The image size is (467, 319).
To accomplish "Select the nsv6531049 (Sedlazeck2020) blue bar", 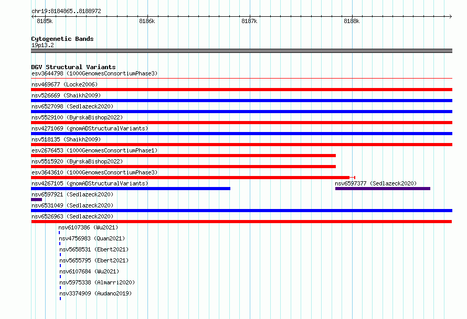I will click(241, 211).
